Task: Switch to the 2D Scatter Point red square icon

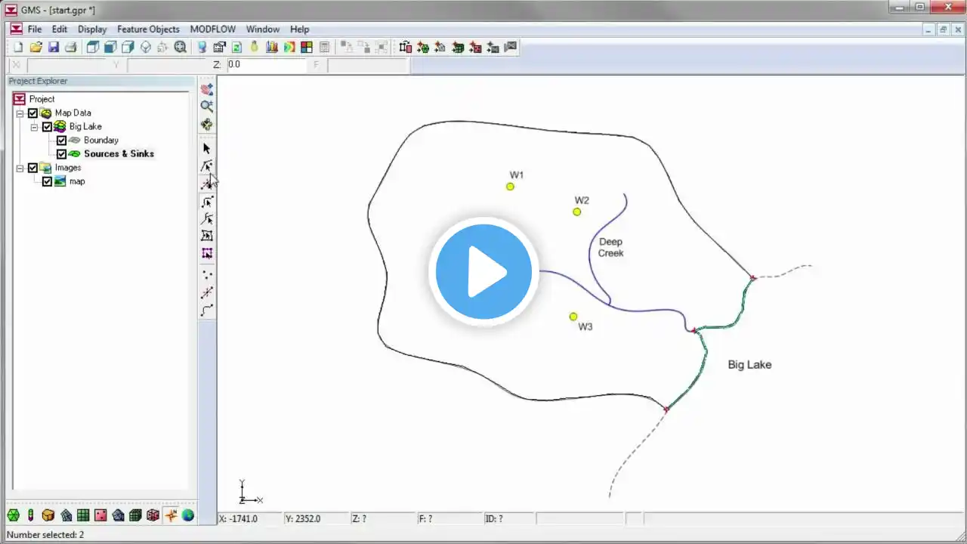Action: (x=100, y=515)
